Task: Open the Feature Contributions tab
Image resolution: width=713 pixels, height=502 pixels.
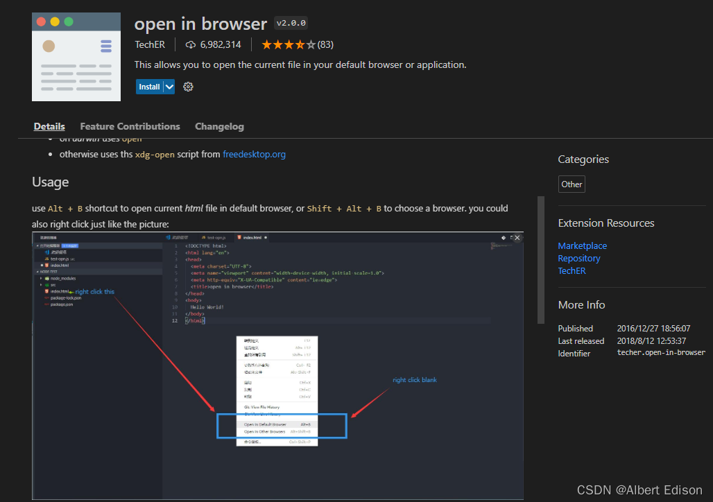Action: pyautogui.click(x=130, y=126)
